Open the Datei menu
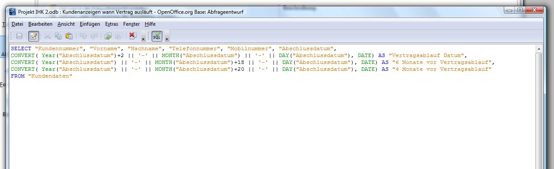The height and width of the screenshot is (169, 554). (17, 24)
